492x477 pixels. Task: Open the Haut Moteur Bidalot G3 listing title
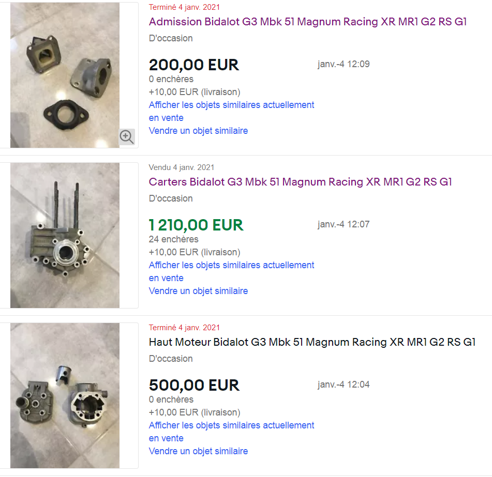point(312,342)
